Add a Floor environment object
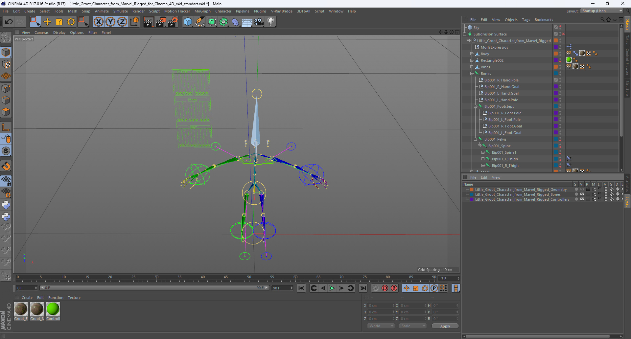Viewport: 631px width, 339px height. tap(247, 22)
